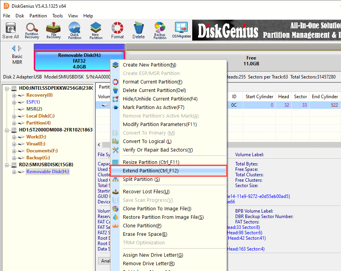This screenshot has width=341, height=271.
Task: Click the Quick Partition icon
Action: [x=74, y=30]
